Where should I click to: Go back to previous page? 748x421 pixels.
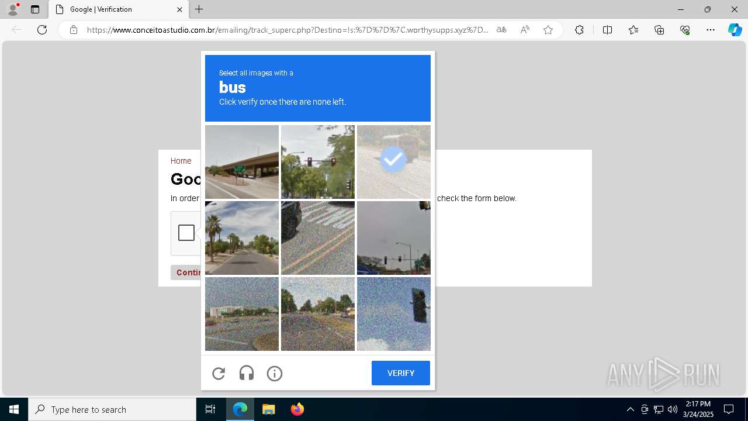point(16,30)
